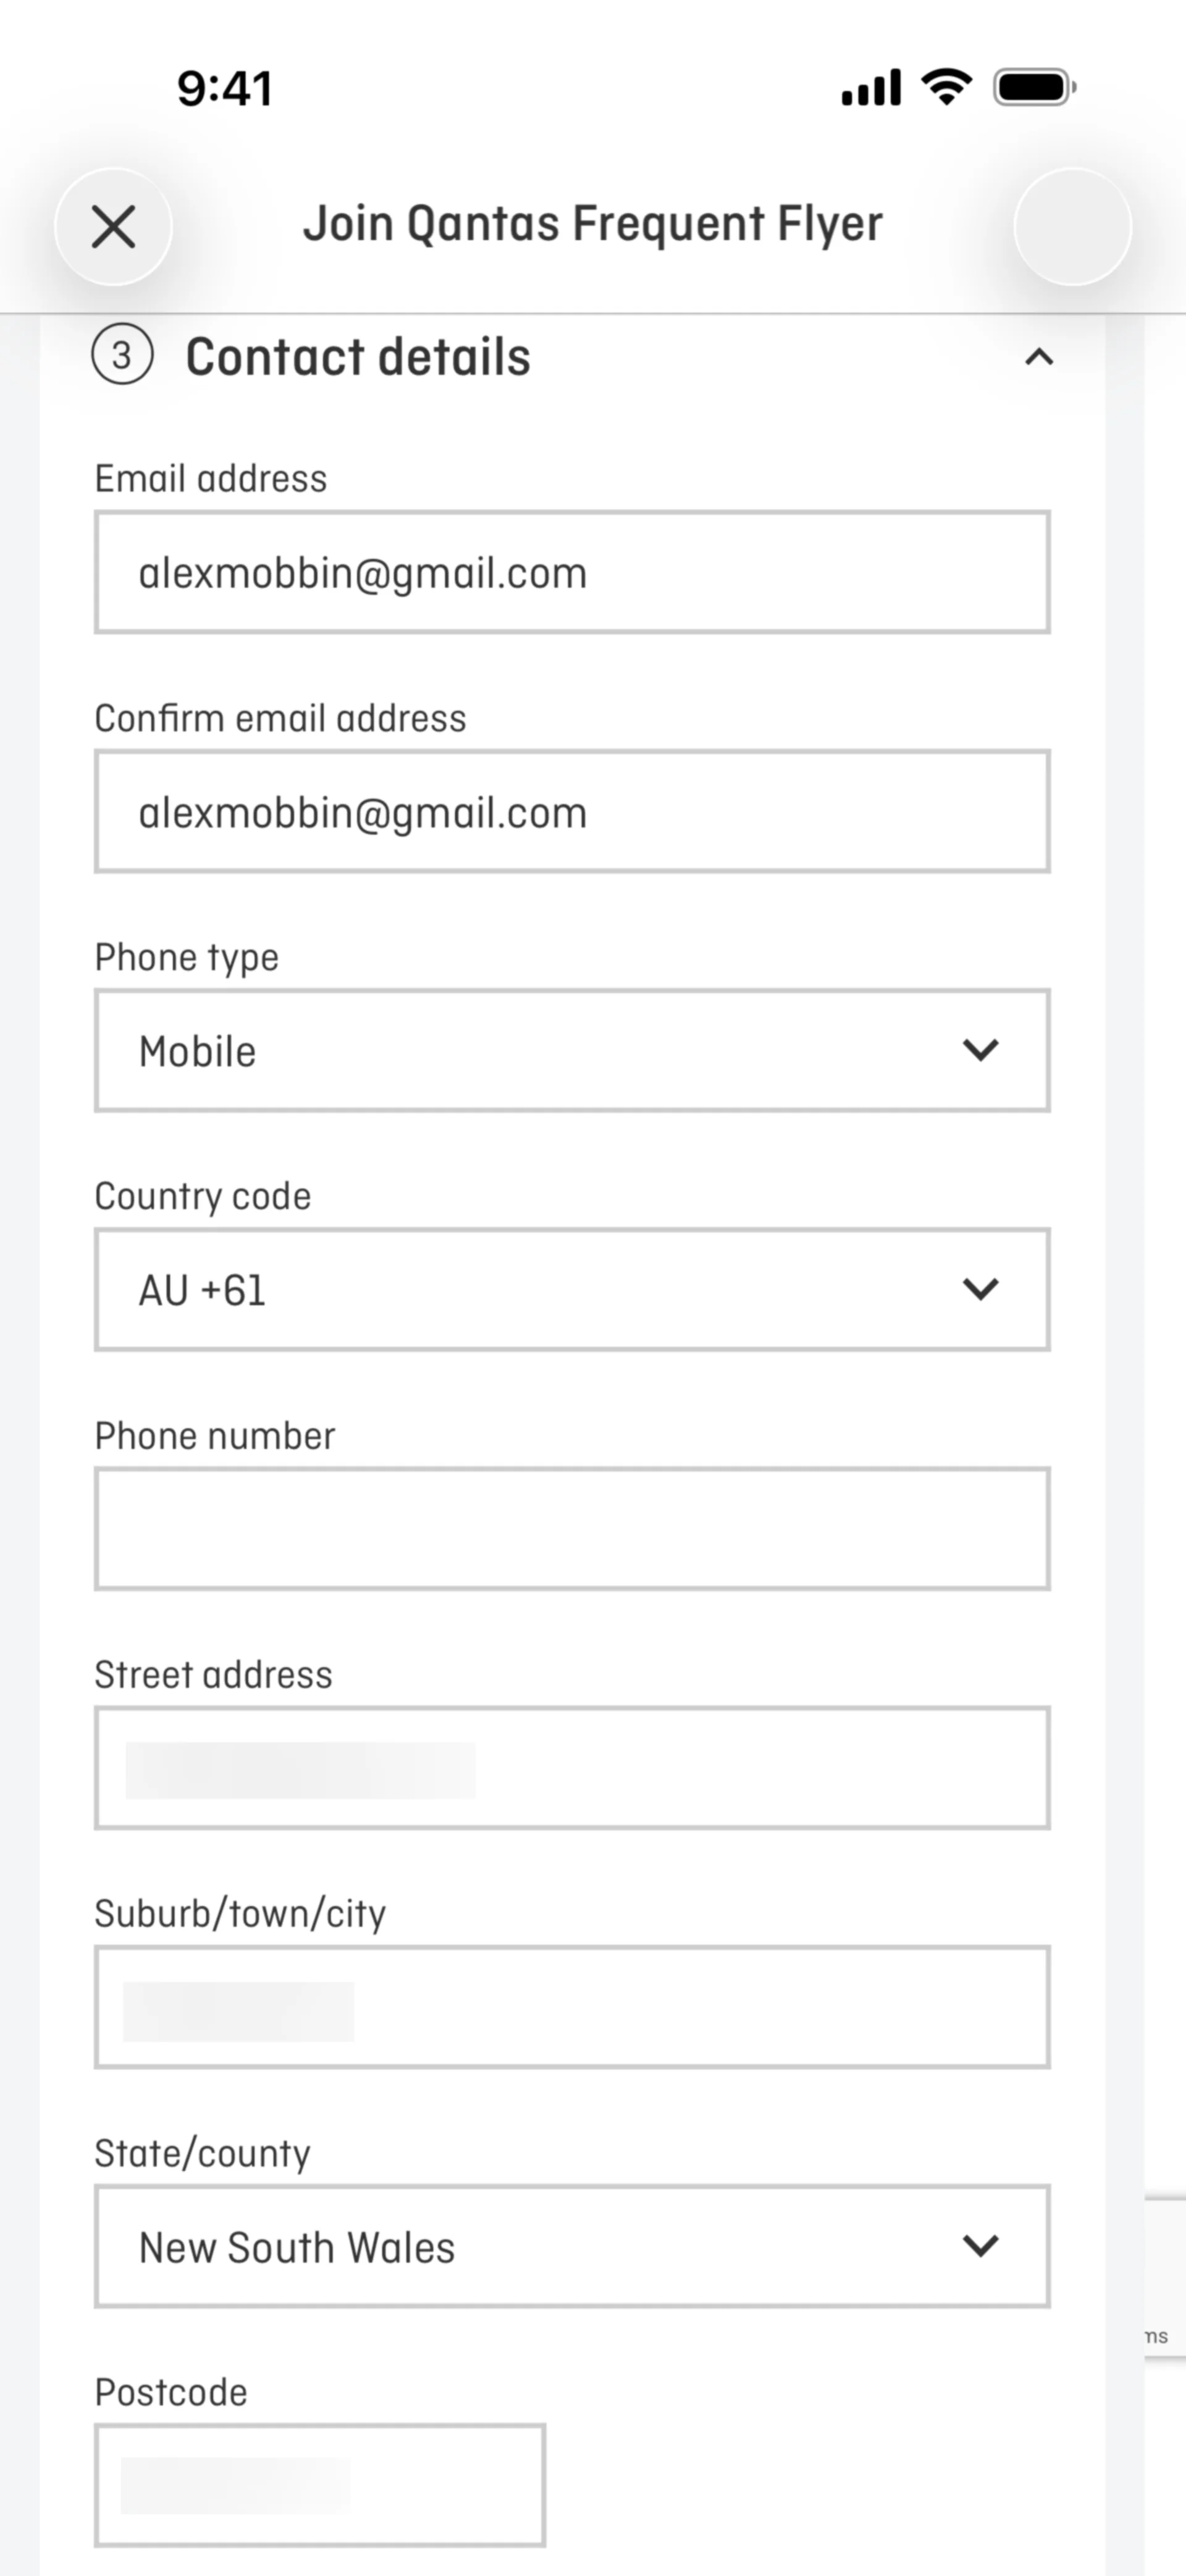Screen dimensions: 1186x2576
Task: Tap the blank circular button in header
Action: coord(1072,227)
